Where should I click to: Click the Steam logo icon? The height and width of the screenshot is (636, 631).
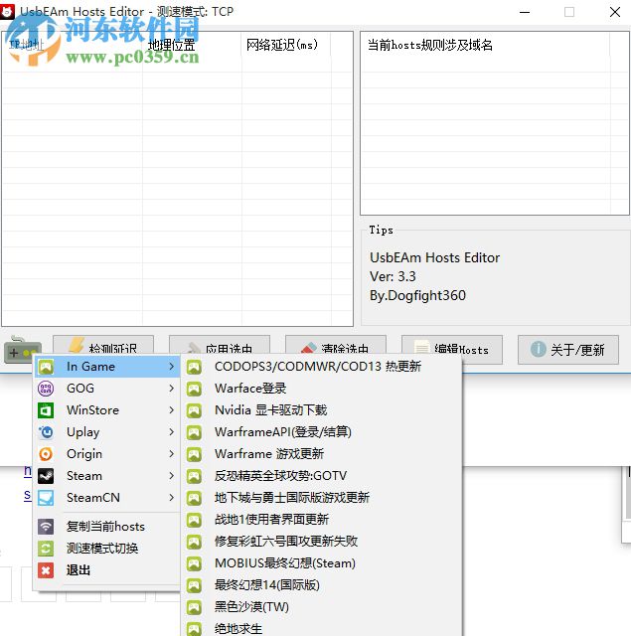coord(46,476)
